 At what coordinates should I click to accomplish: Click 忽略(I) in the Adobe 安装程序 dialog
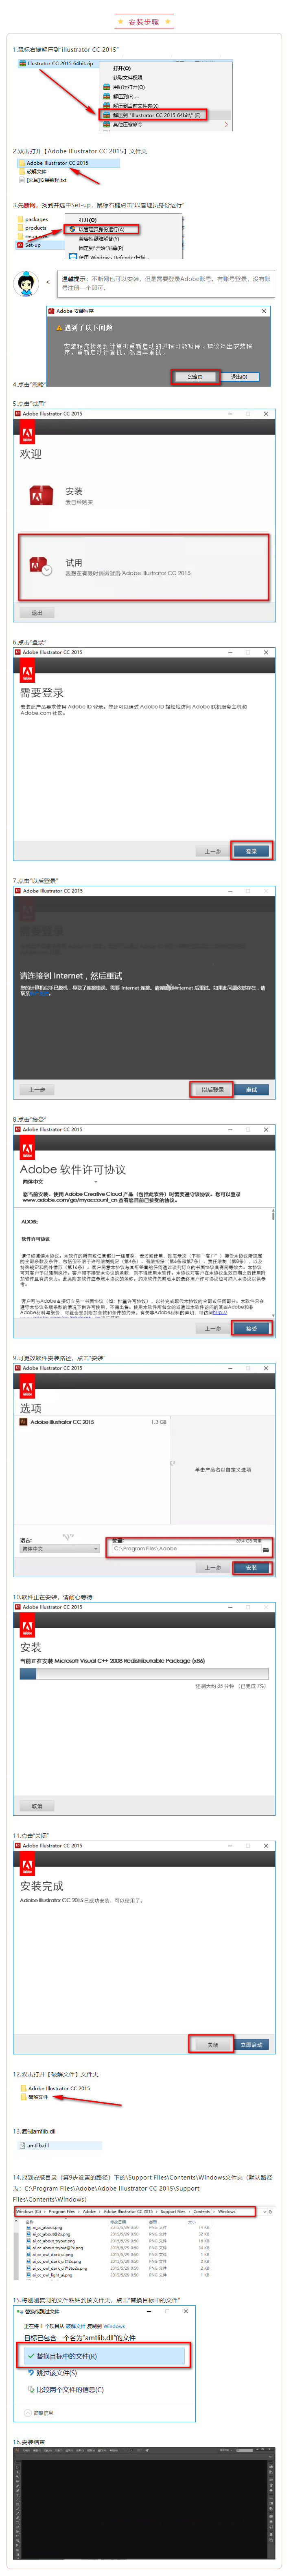[195, 376]
